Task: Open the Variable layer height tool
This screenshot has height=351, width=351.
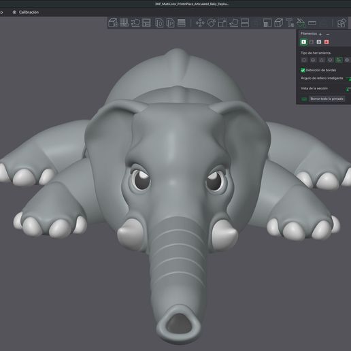Action: 182,23
